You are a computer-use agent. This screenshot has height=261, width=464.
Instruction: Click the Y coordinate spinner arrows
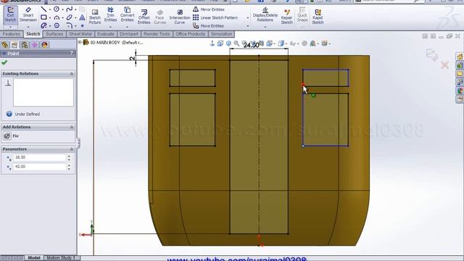69,167
